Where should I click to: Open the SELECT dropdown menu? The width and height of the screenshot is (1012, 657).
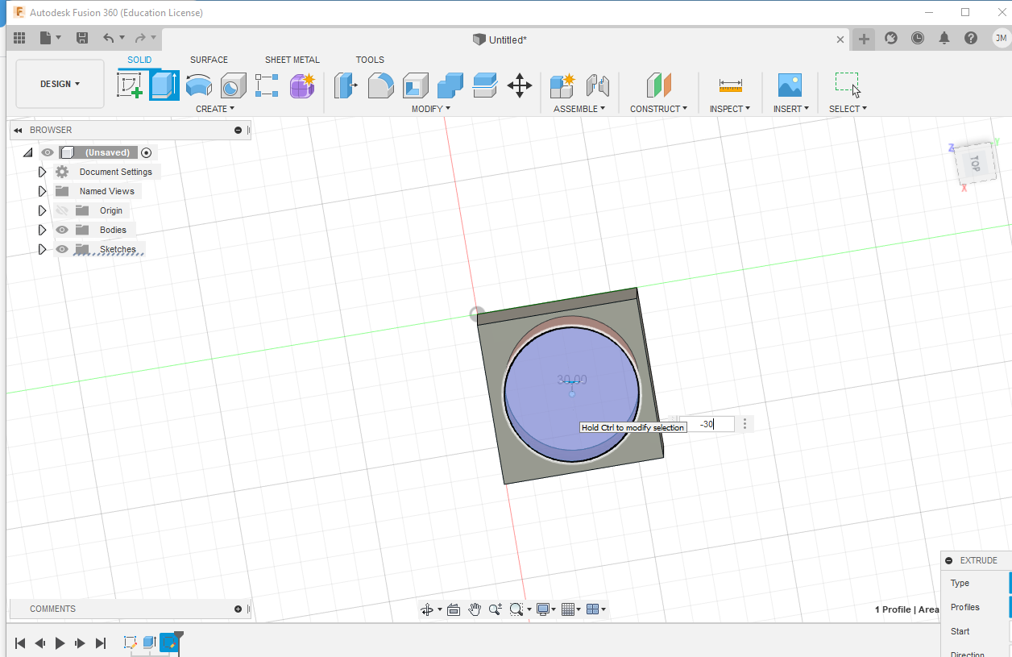click(x=848, y=109)
